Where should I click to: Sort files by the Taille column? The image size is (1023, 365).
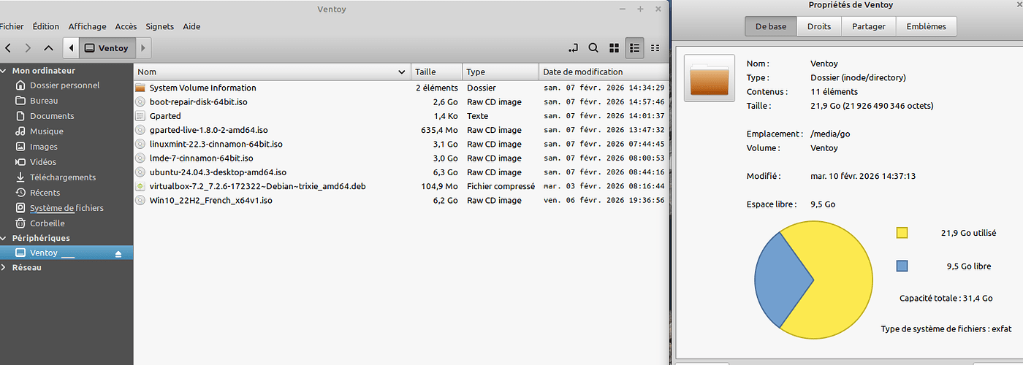tap(436, 72)
